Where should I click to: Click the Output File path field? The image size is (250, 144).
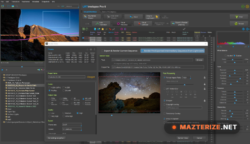coord(158,67)
